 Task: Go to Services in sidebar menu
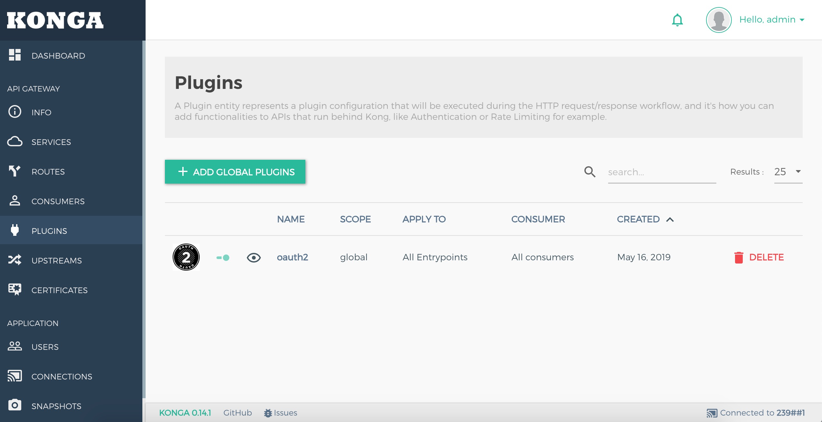coord(51,142)
